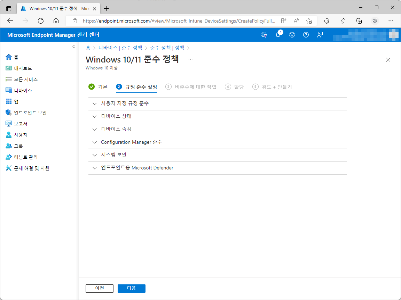Open 대시보드 in the sidebar

click(x=19, y=68)
